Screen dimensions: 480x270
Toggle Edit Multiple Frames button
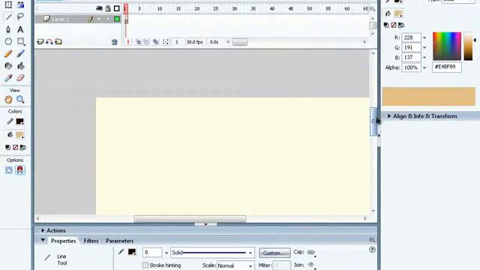tap(156, 42)
